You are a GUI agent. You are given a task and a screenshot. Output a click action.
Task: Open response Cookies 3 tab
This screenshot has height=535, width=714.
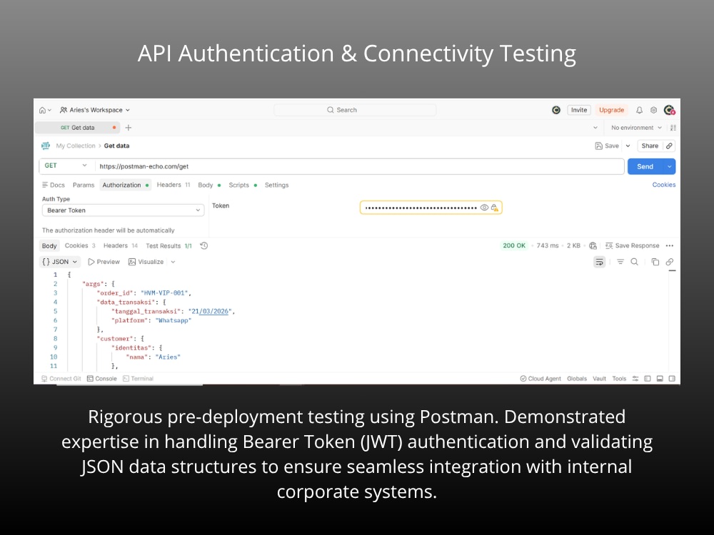click(x=80, y=245)
